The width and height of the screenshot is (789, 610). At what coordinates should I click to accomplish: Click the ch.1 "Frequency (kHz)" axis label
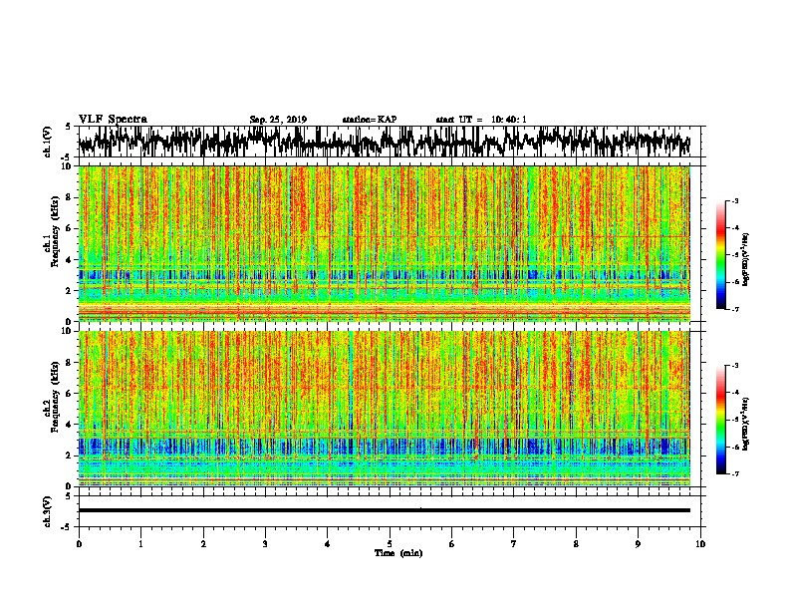point(55,232)
